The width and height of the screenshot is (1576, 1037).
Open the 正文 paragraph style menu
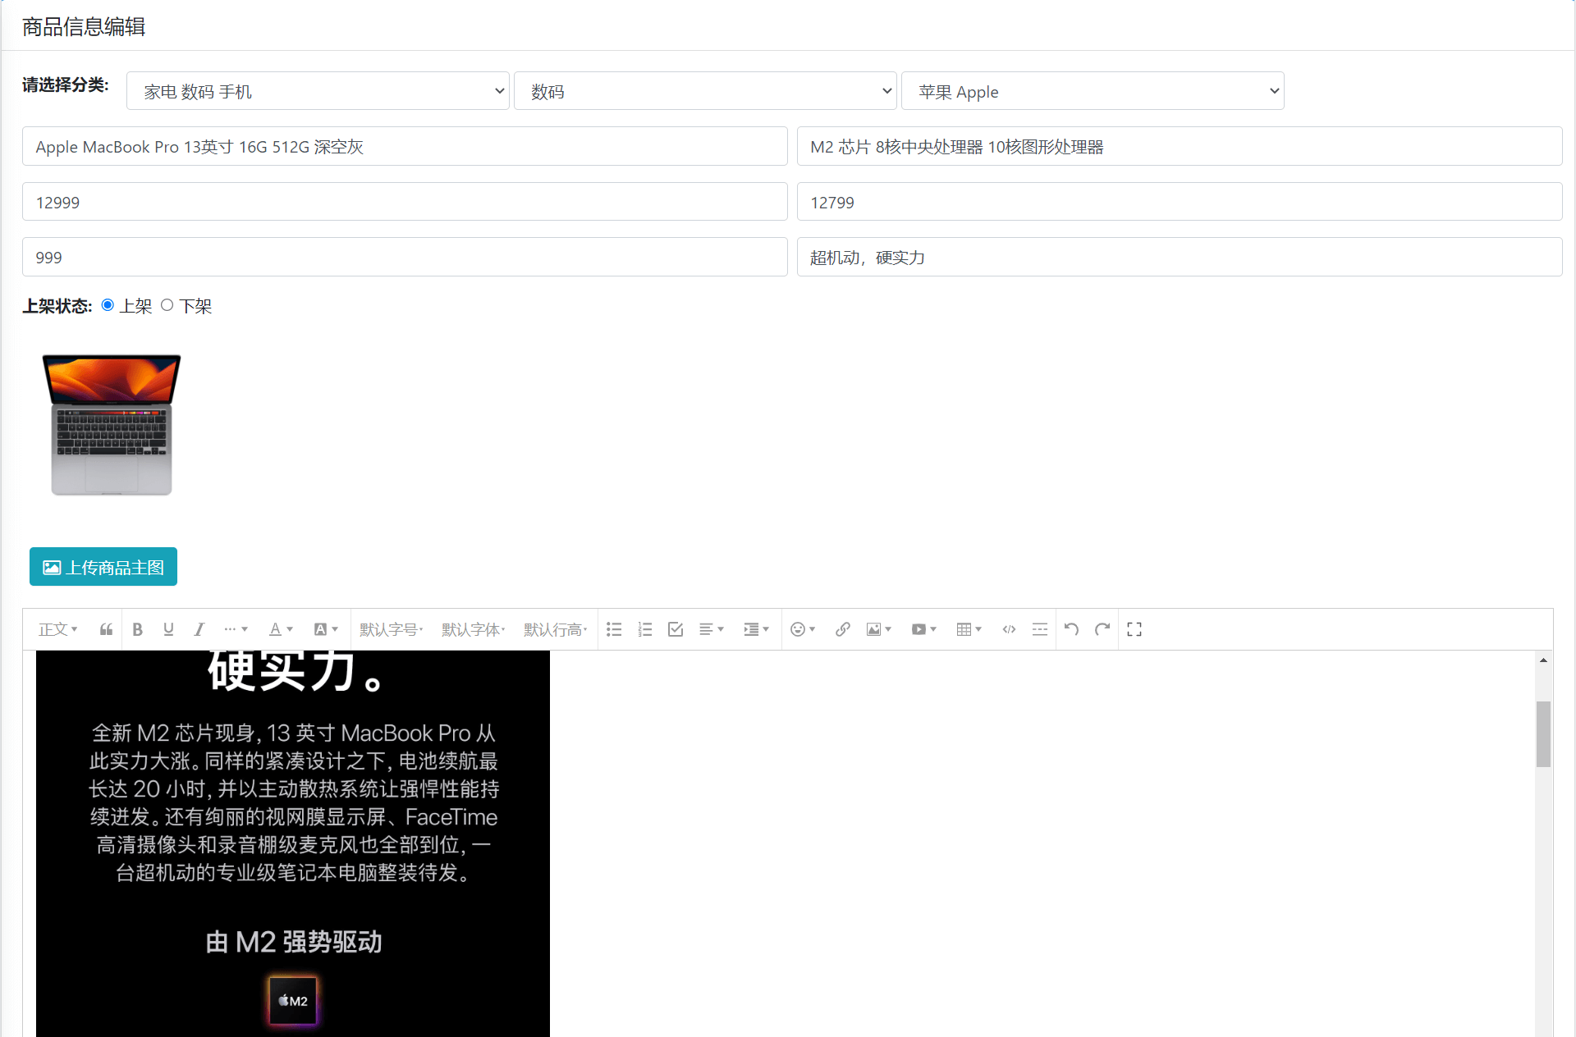click(x=58, y=629)
